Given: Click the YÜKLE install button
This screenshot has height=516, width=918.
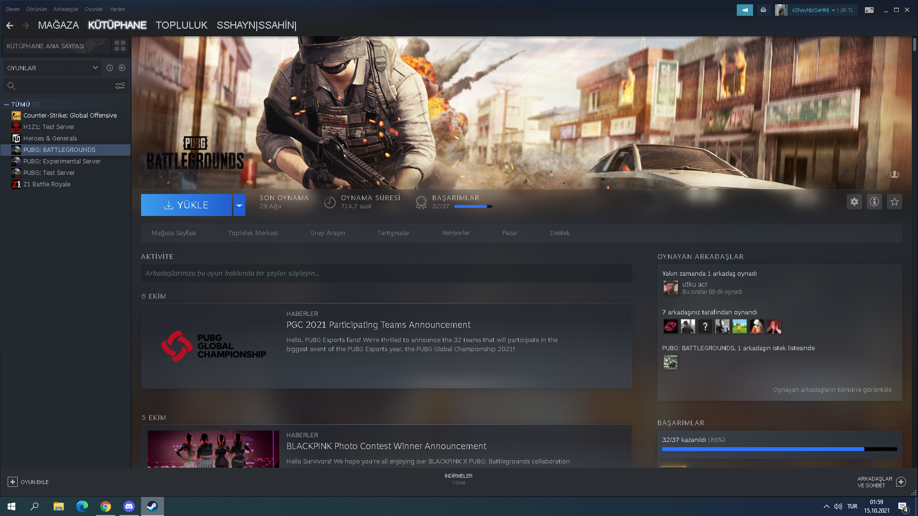Looking at the screenshot, I should pos(186,205).
